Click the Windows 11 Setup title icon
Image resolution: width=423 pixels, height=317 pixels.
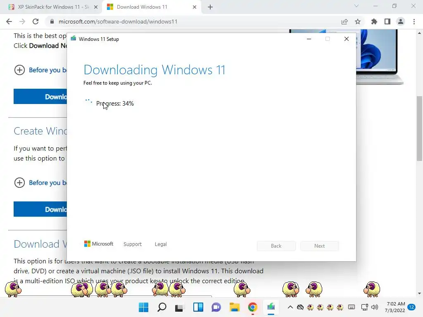tap(74, 39)
